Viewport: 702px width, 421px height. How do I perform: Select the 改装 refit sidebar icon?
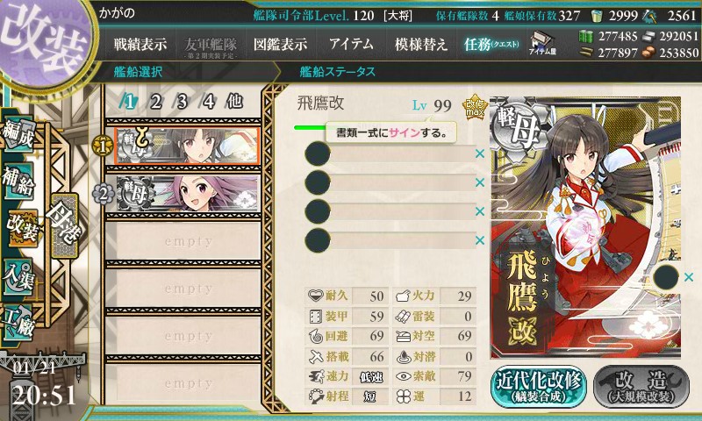pos(21,229)
